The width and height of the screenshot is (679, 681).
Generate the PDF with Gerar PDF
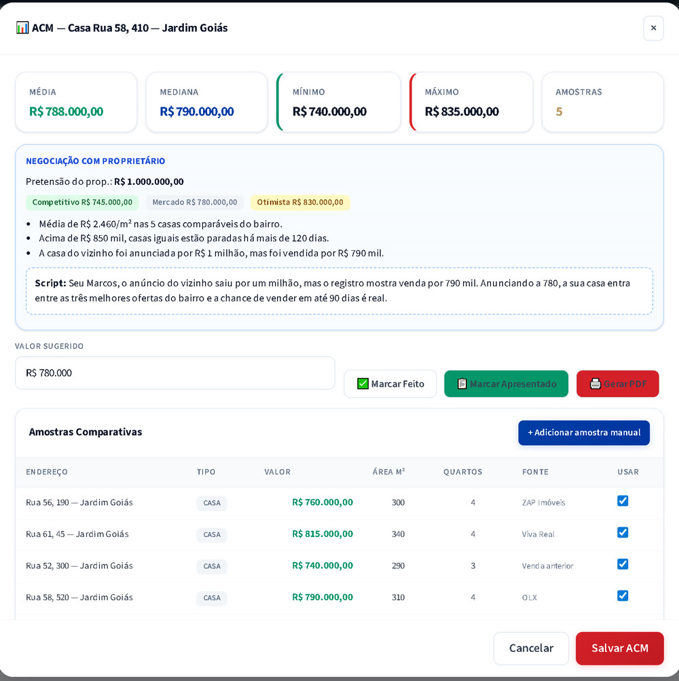coord(617,383)
